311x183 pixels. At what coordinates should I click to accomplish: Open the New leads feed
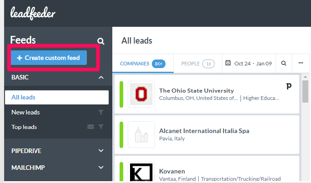tap(25, 112)
